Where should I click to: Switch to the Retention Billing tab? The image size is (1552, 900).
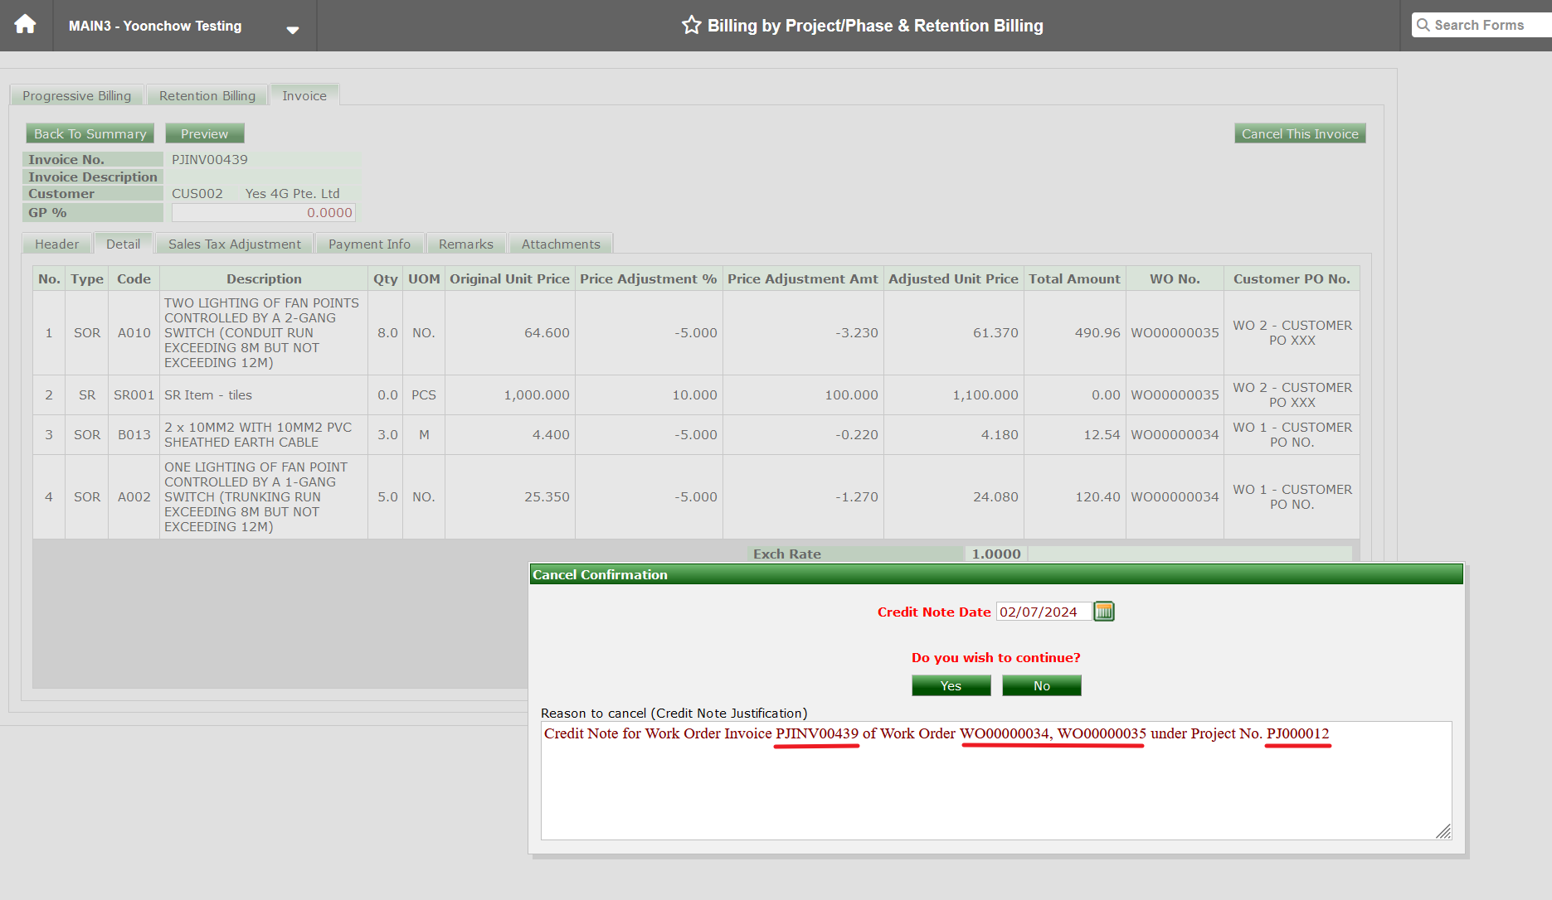(x=207, y=94)
